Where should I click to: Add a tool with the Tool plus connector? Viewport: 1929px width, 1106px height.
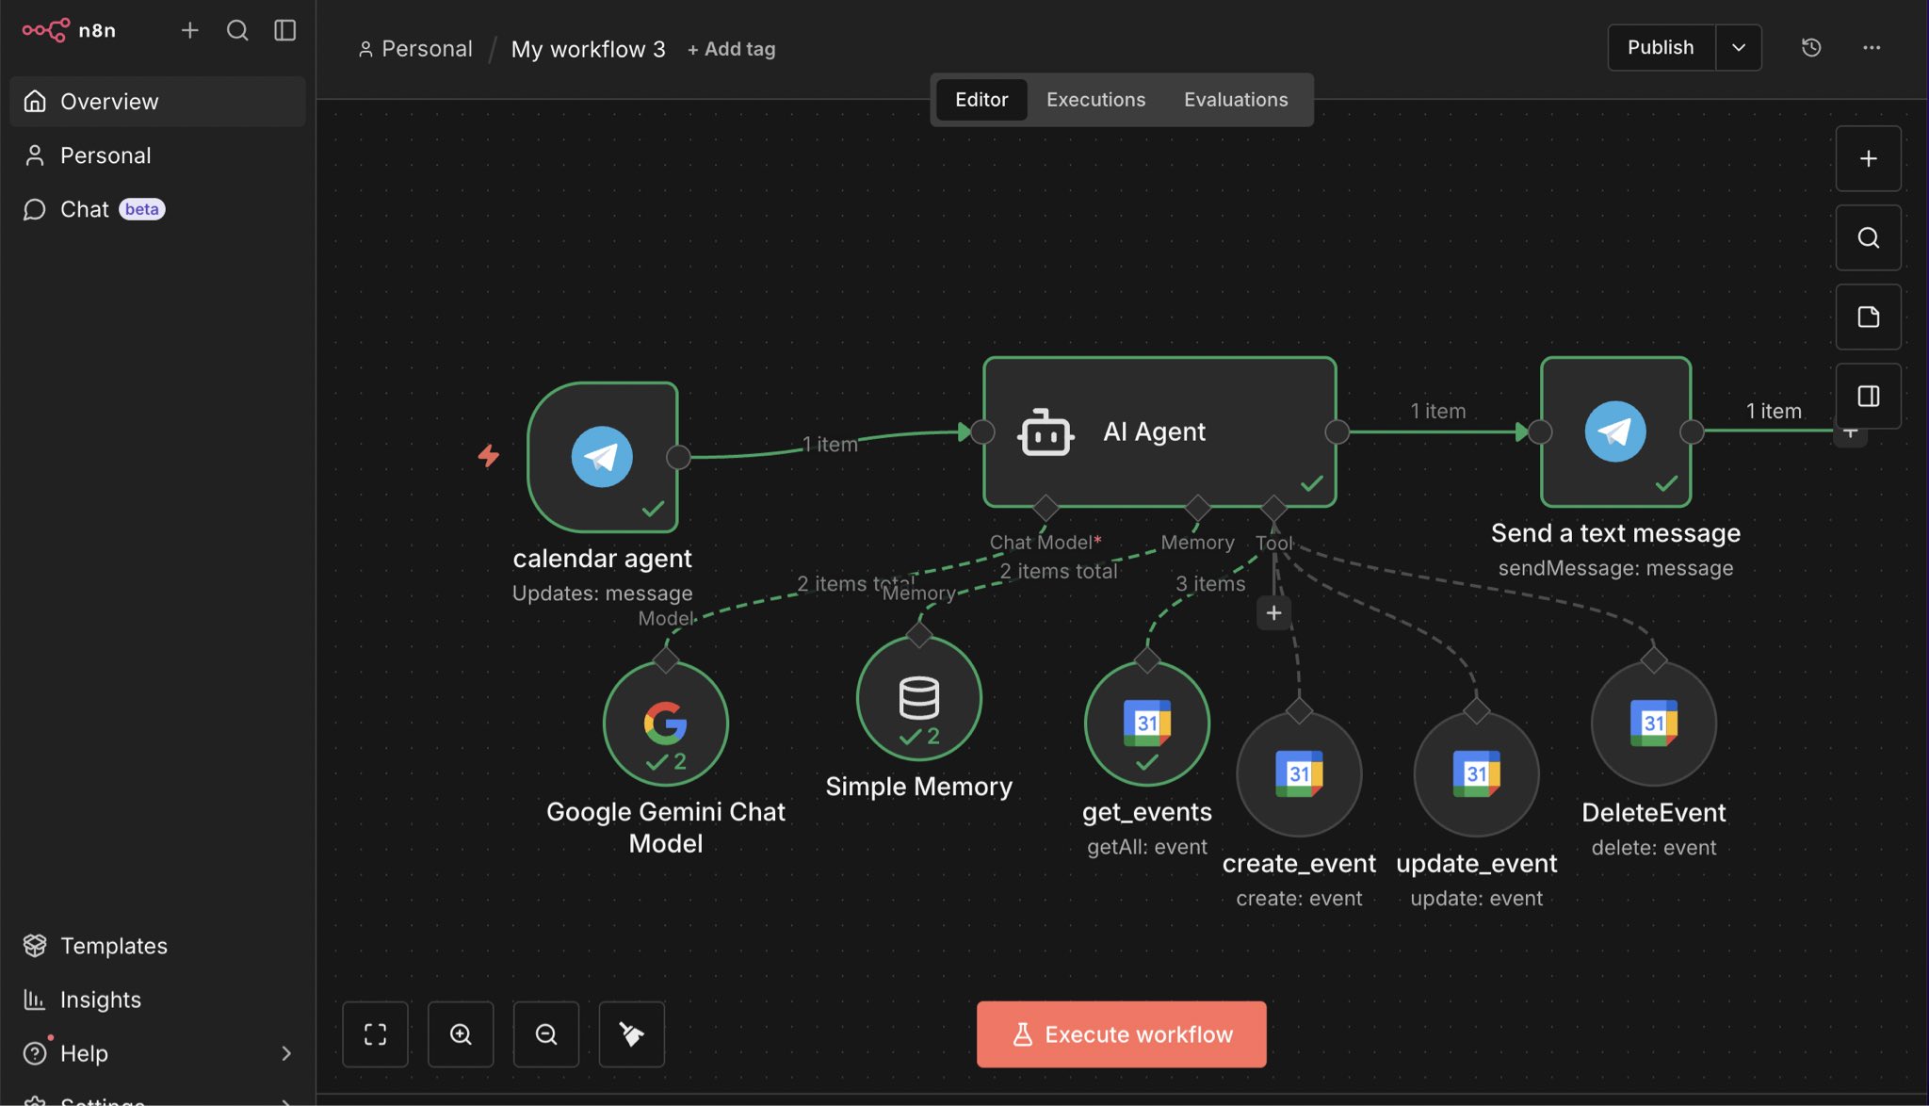click(x=1273, y=613)
